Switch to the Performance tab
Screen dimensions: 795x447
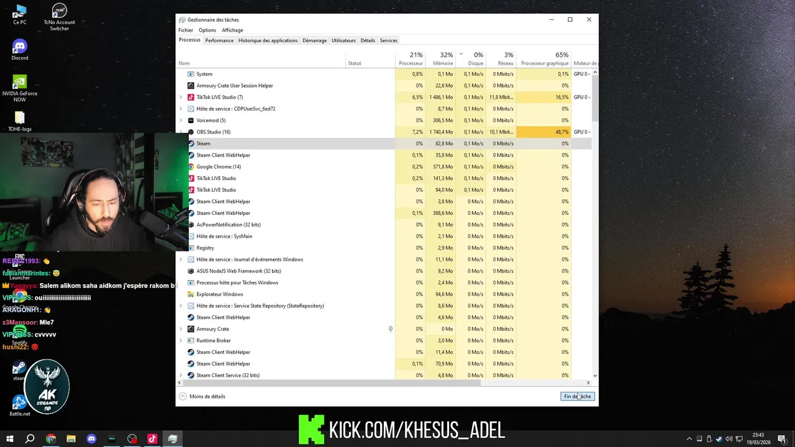pos(219,40)
